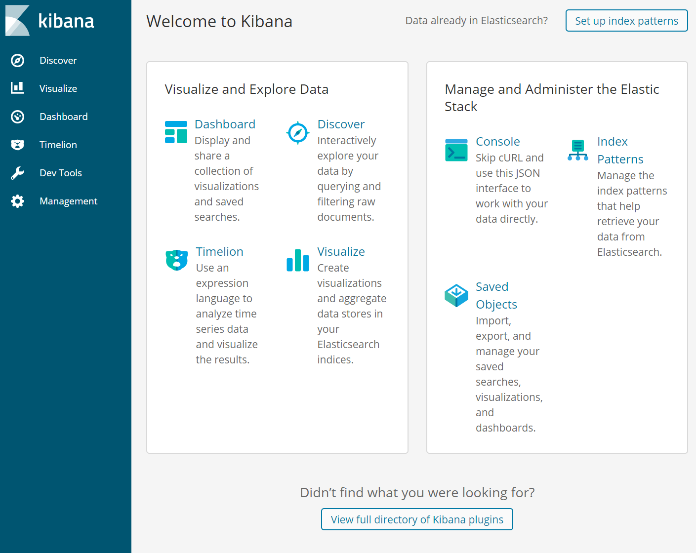This screenshot has height=553, width=696.
Task: Click the kibana wordmark text
Action: pos(66,21)
